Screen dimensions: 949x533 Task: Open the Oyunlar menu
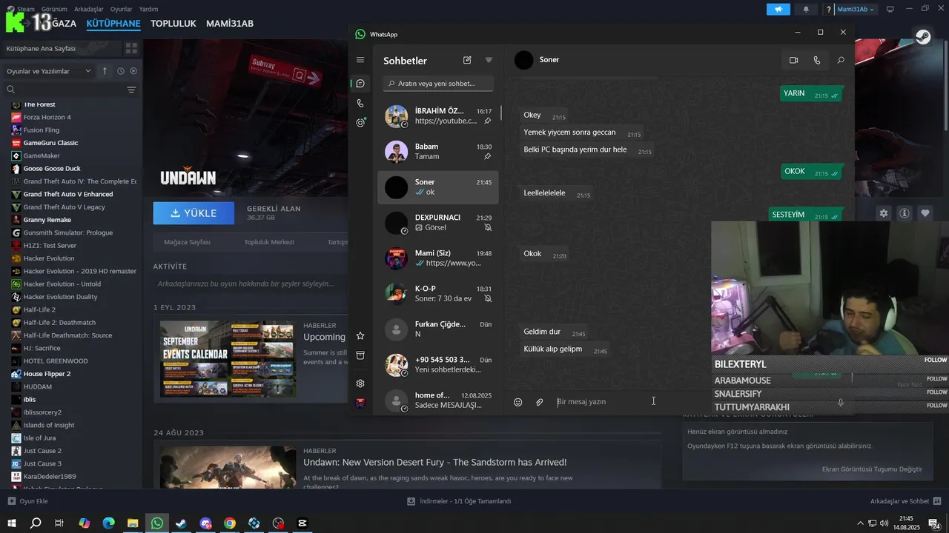click(x=122, y=9)
